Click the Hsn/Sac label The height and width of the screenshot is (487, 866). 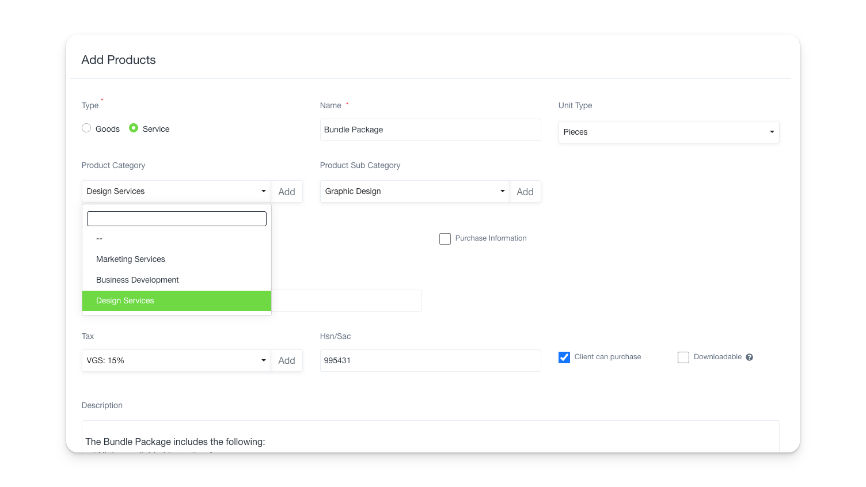tap(335, 336)
